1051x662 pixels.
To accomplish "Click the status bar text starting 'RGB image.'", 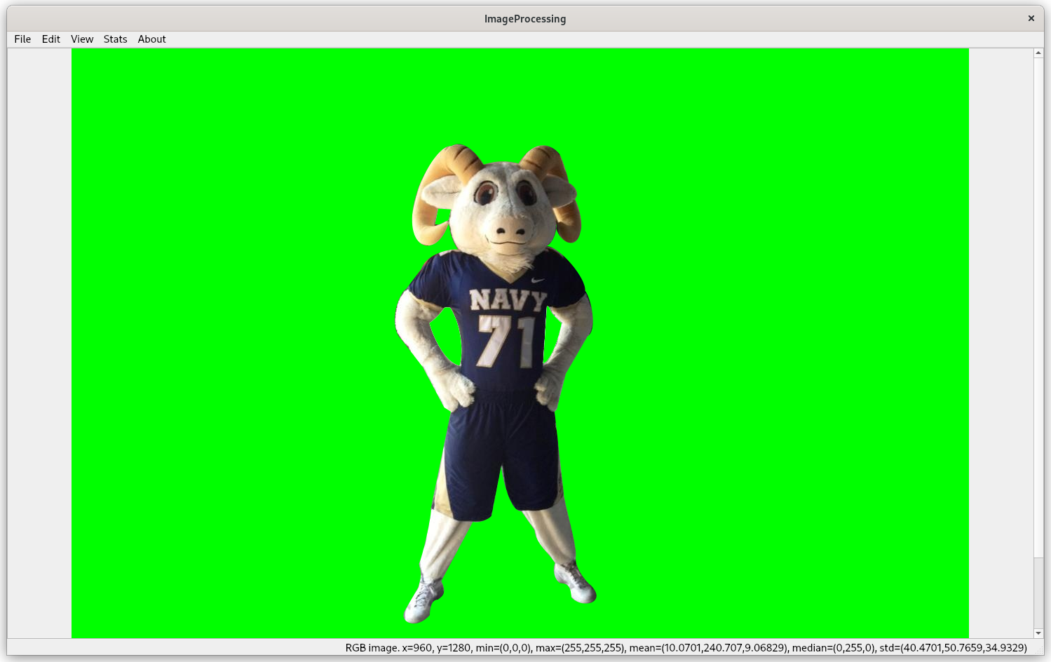I will pyautogui.click(x=686, y=647).
